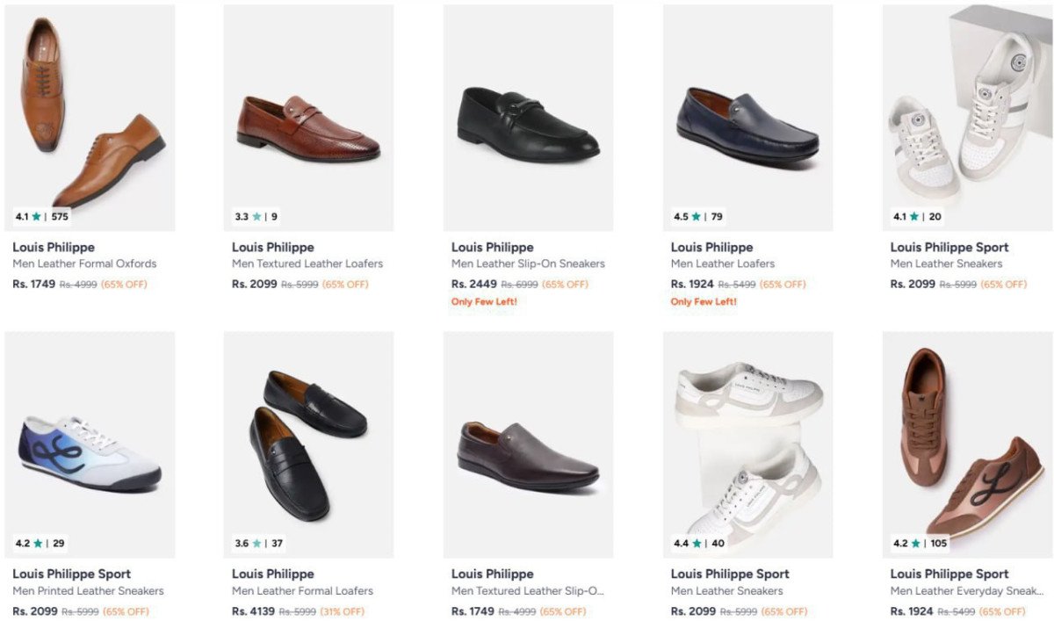View the black Leather Slip-On Sneakers image
The width and height of the screenshot is (1054, 621).
tap(528, 123)
